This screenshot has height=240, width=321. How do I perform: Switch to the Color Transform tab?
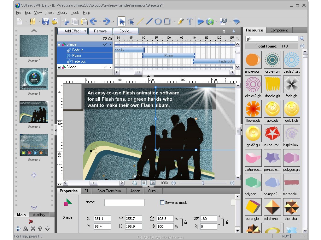click(109, 191)
